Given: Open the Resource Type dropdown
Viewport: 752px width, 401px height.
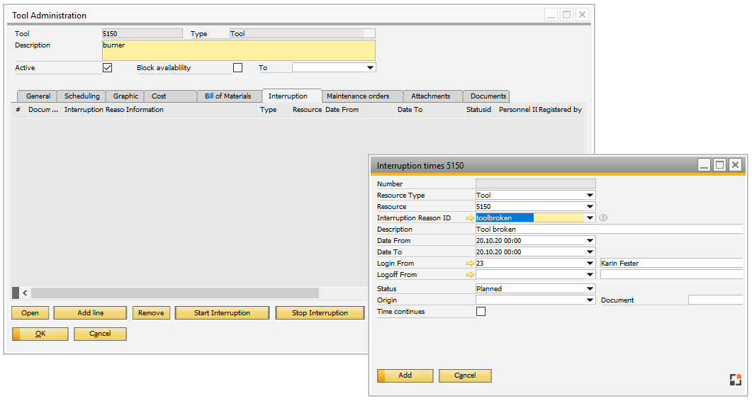Looking at the screenshot, I should 590,196.
